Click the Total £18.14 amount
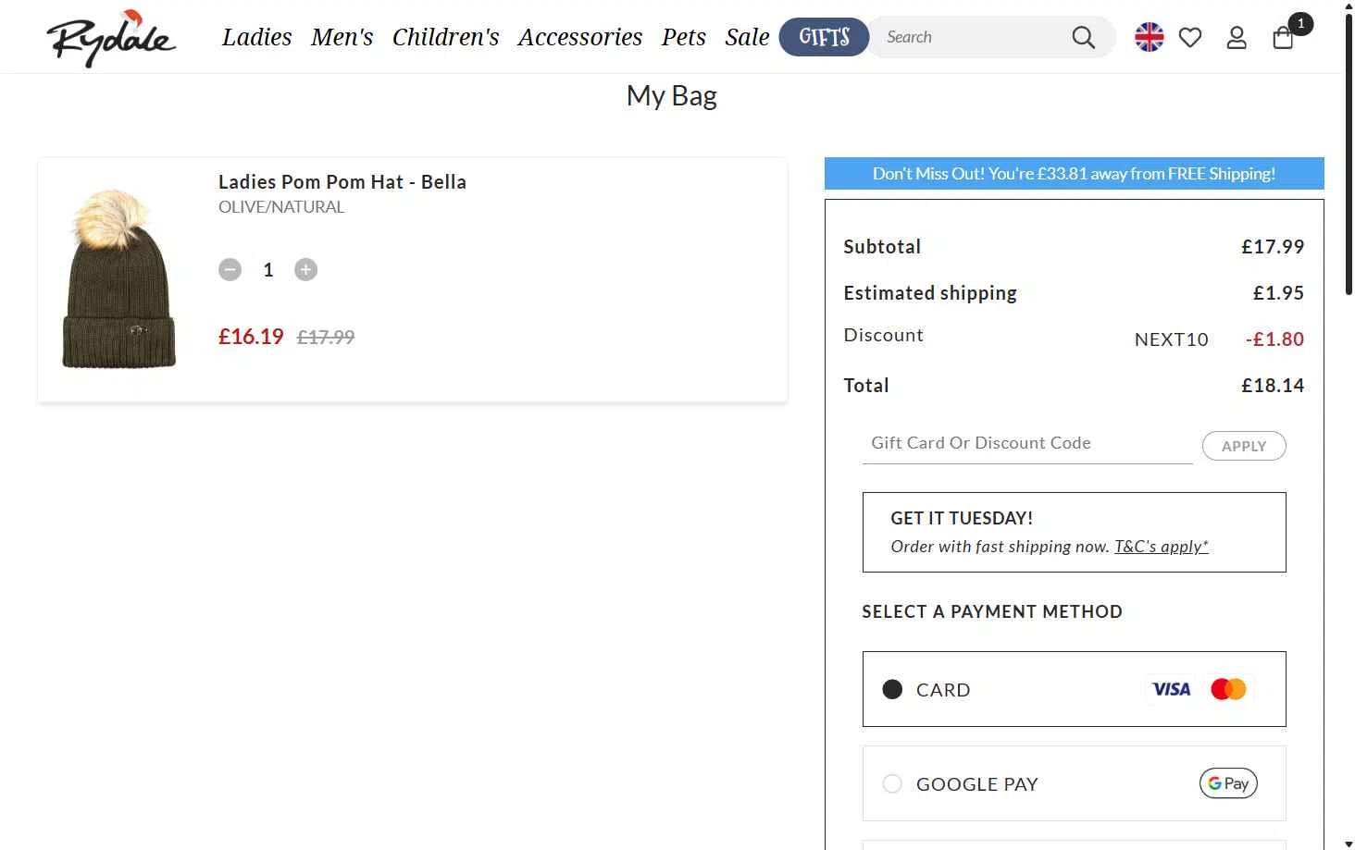The width and height of the screenshot is (1355, 850). [1273, 386]
